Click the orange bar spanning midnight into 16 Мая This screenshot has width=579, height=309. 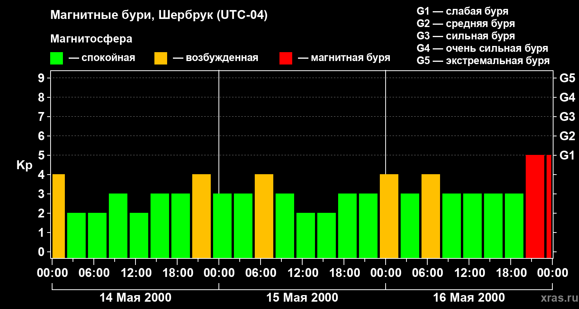pos(389,216)
